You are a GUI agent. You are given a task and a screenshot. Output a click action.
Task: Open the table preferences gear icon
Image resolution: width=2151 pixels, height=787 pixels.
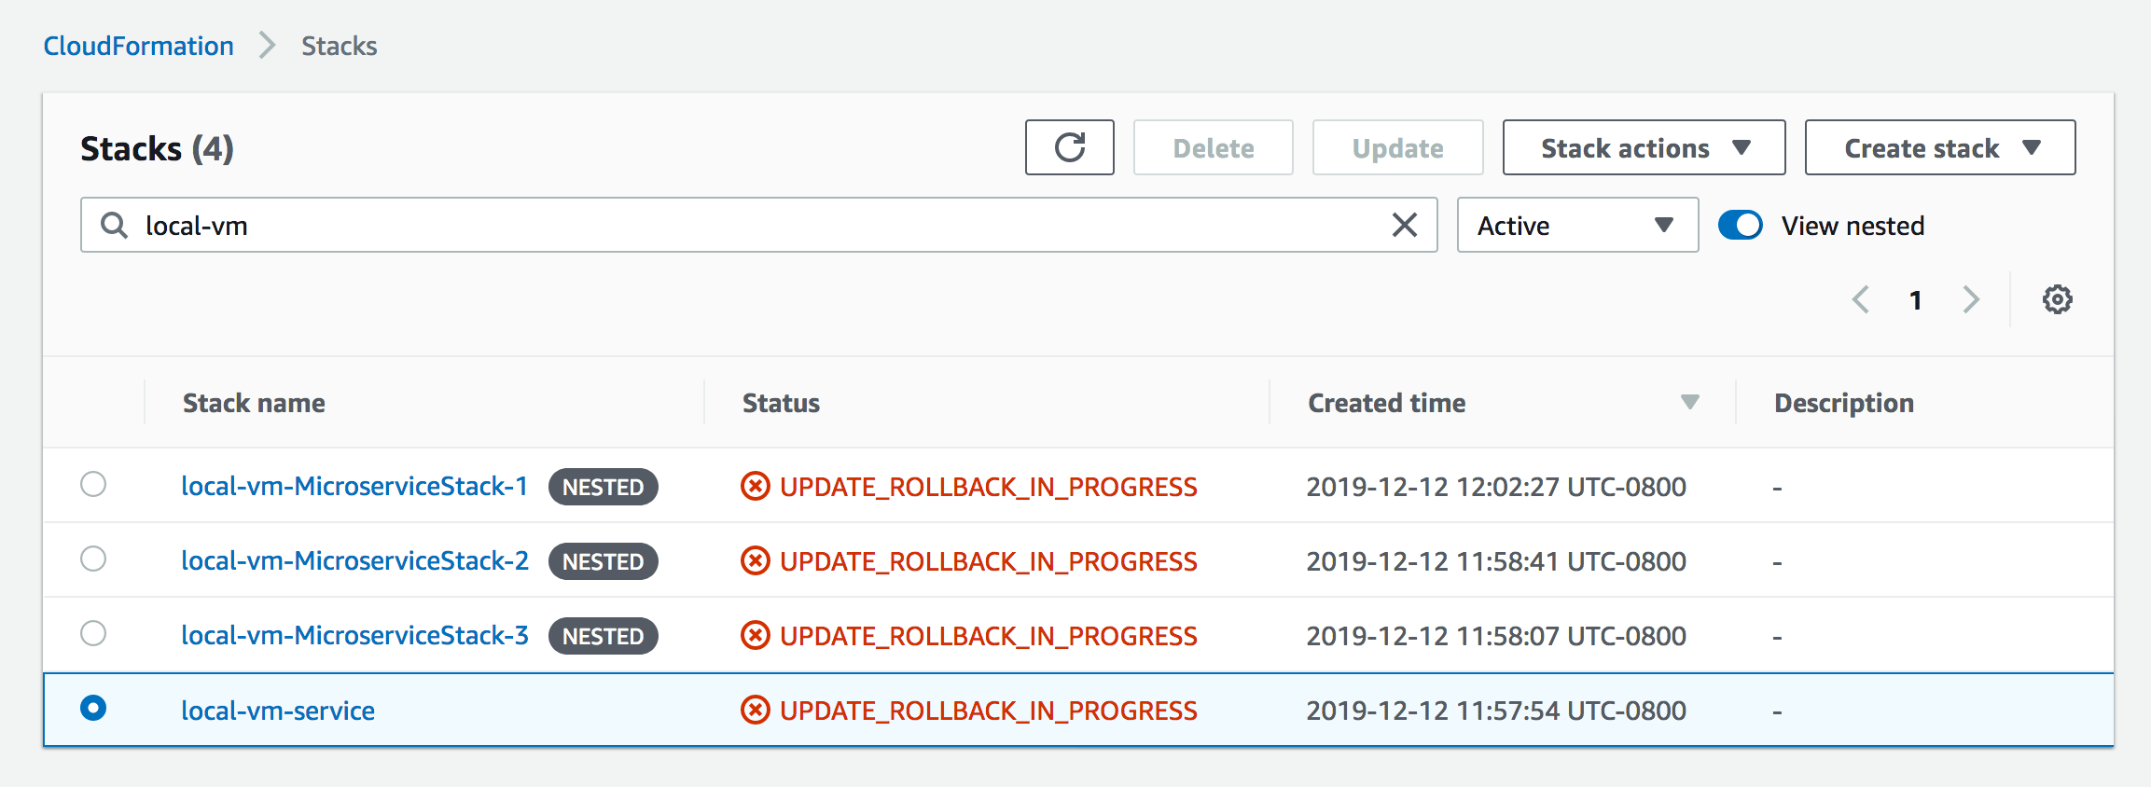2057,299
